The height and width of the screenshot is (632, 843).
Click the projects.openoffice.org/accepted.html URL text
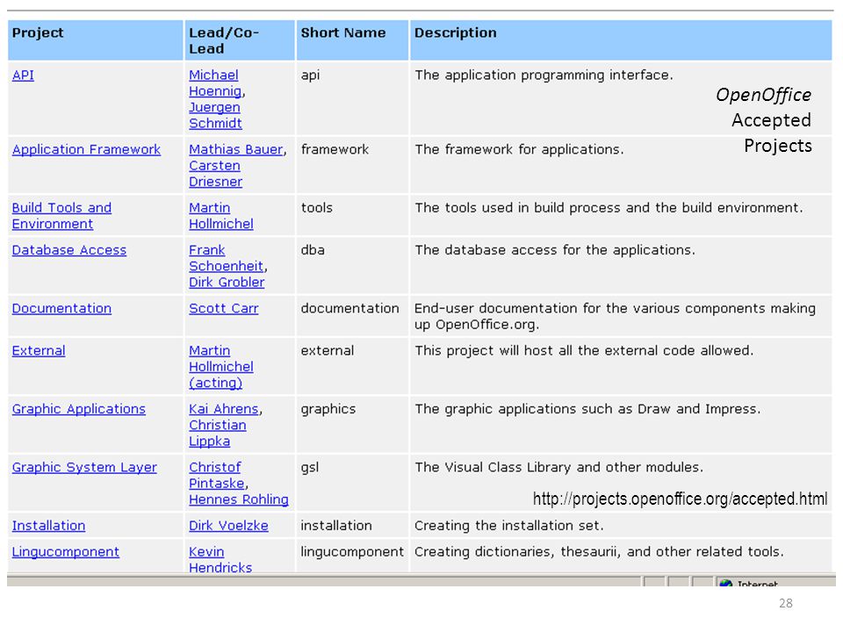(x=680, y=499)
